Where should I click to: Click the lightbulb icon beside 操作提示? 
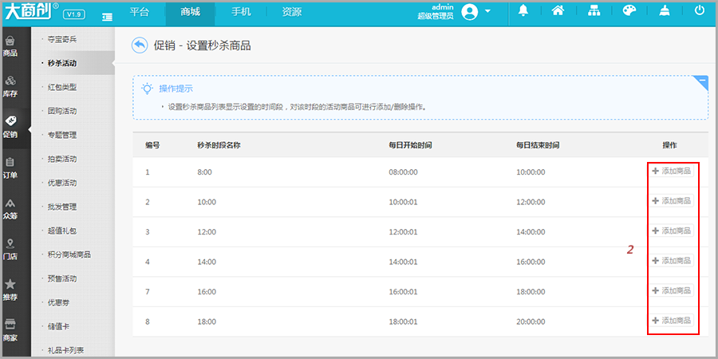click(x=147, y=89)
